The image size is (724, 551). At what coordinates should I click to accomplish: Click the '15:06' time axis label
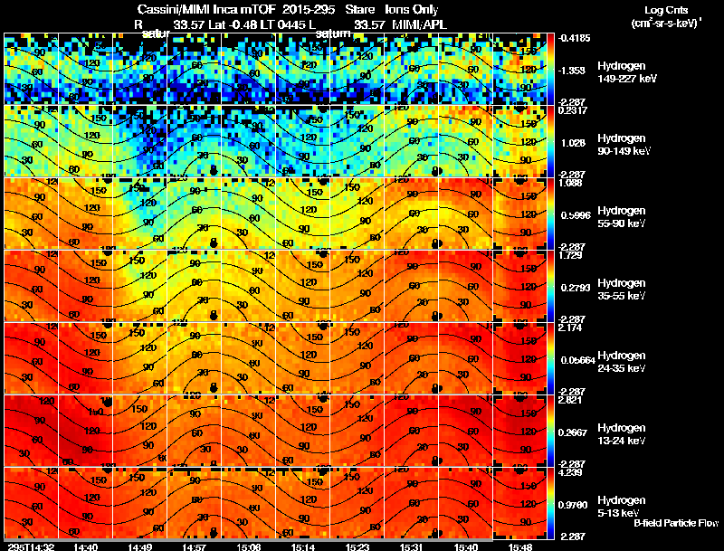click(x=248, y=546)
